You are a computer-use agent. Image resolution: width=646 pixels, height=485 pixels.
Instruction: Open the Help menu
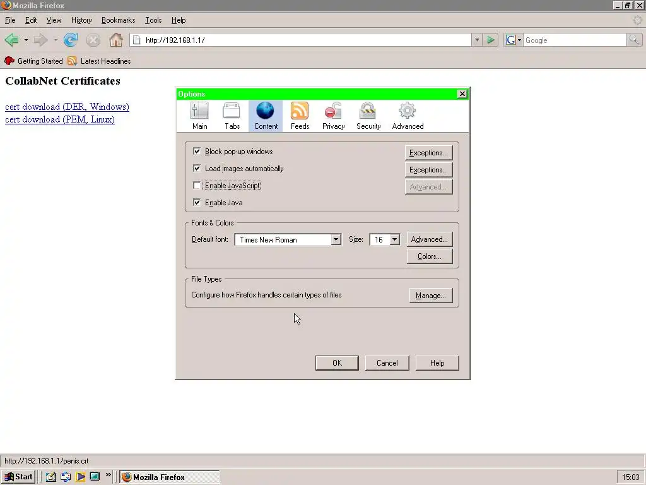pos(179,20)
